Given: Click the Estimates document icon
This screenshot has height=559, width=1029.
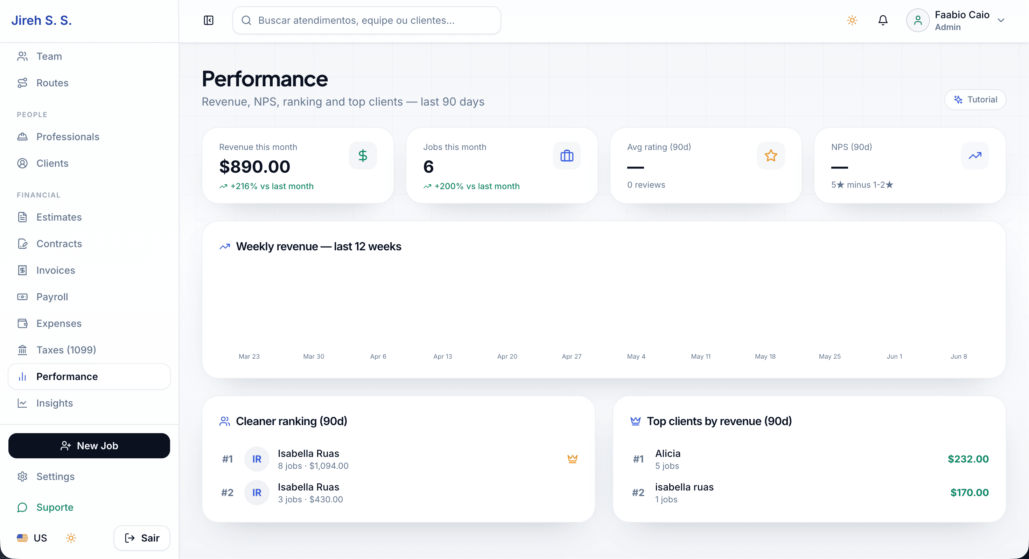Looking at the screenshot, I should [x=22, y=217].
